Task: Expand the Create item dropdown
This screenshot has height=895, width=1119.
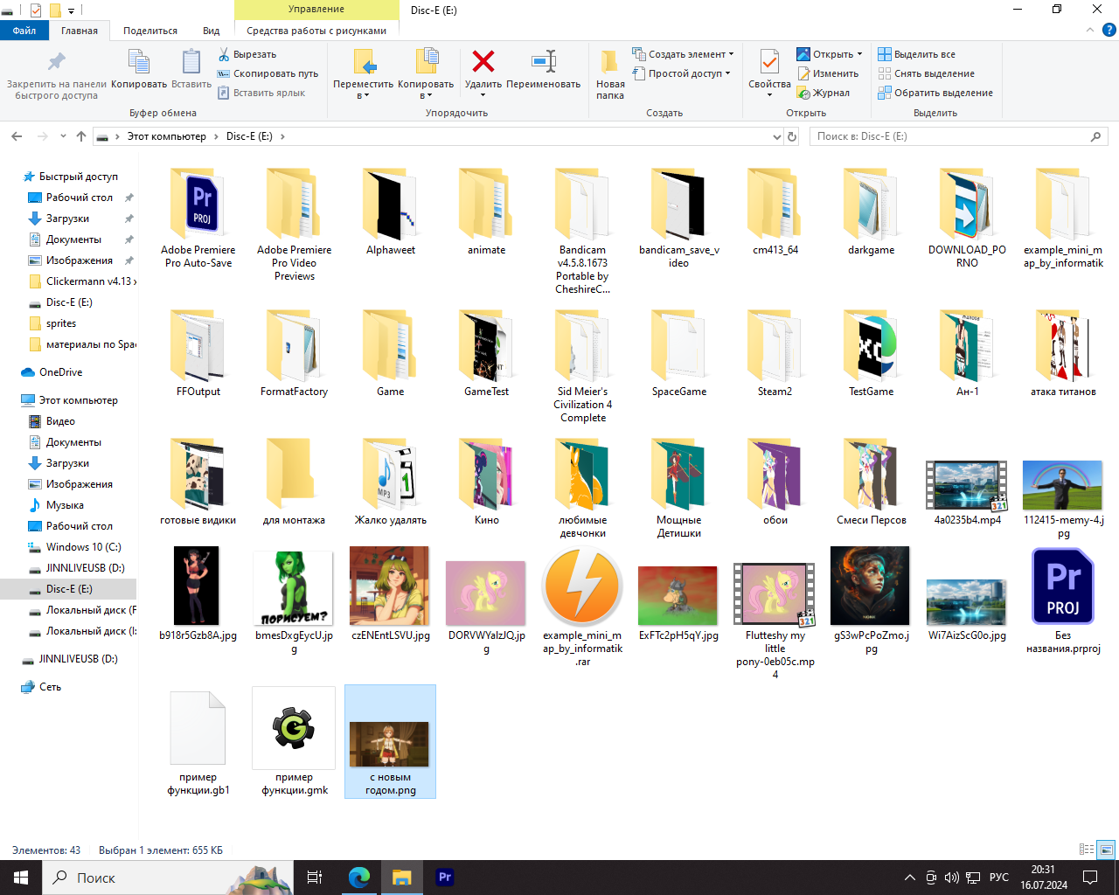Action: pyautogui.click(x=683, y=54)
